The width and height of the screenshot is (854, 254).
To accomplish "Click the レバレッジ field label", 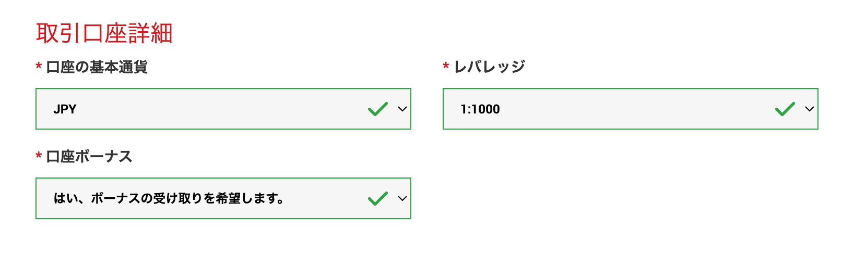I will (x=489, y=67).
